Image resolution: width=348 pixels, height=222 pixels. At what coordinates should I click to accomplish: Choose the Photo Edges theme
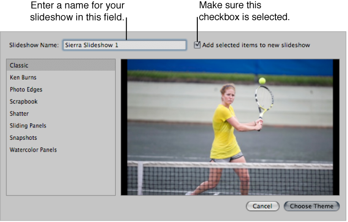[61, 90]
